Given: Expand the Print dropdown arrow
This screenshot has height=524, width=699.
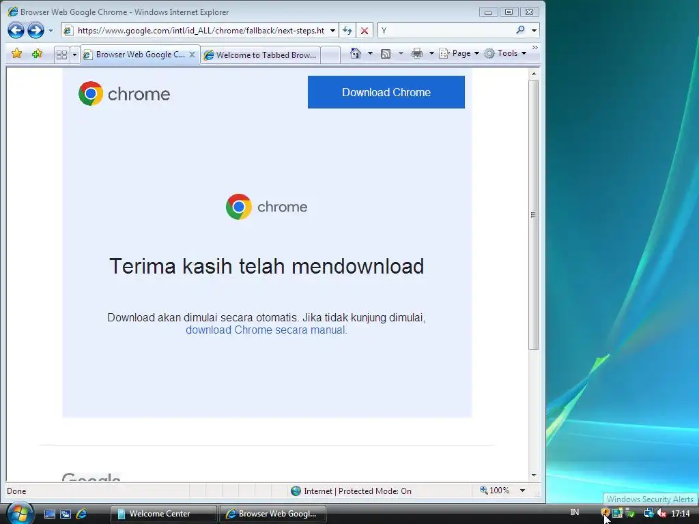Looking at the screenshot, I should click(431, 53).
